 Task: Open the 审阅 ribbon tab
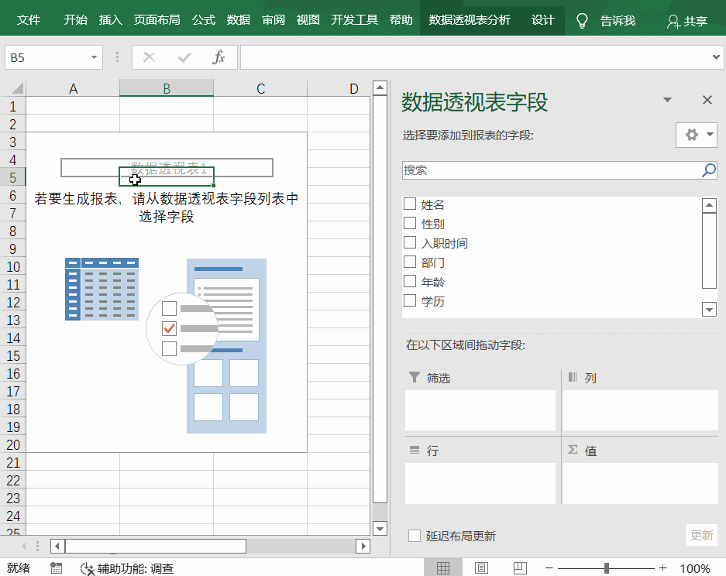coord(274,20)
